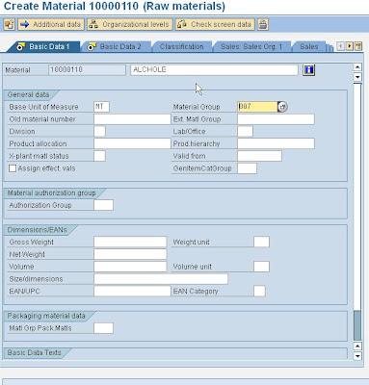Click the EAN Category field

tap(259, 292)
